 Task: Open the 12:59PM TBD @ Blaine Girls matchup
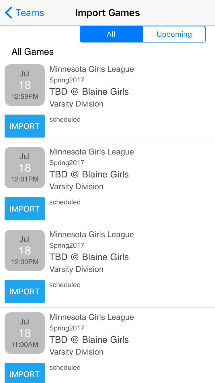pyautogui.click(x=89, y=92)
